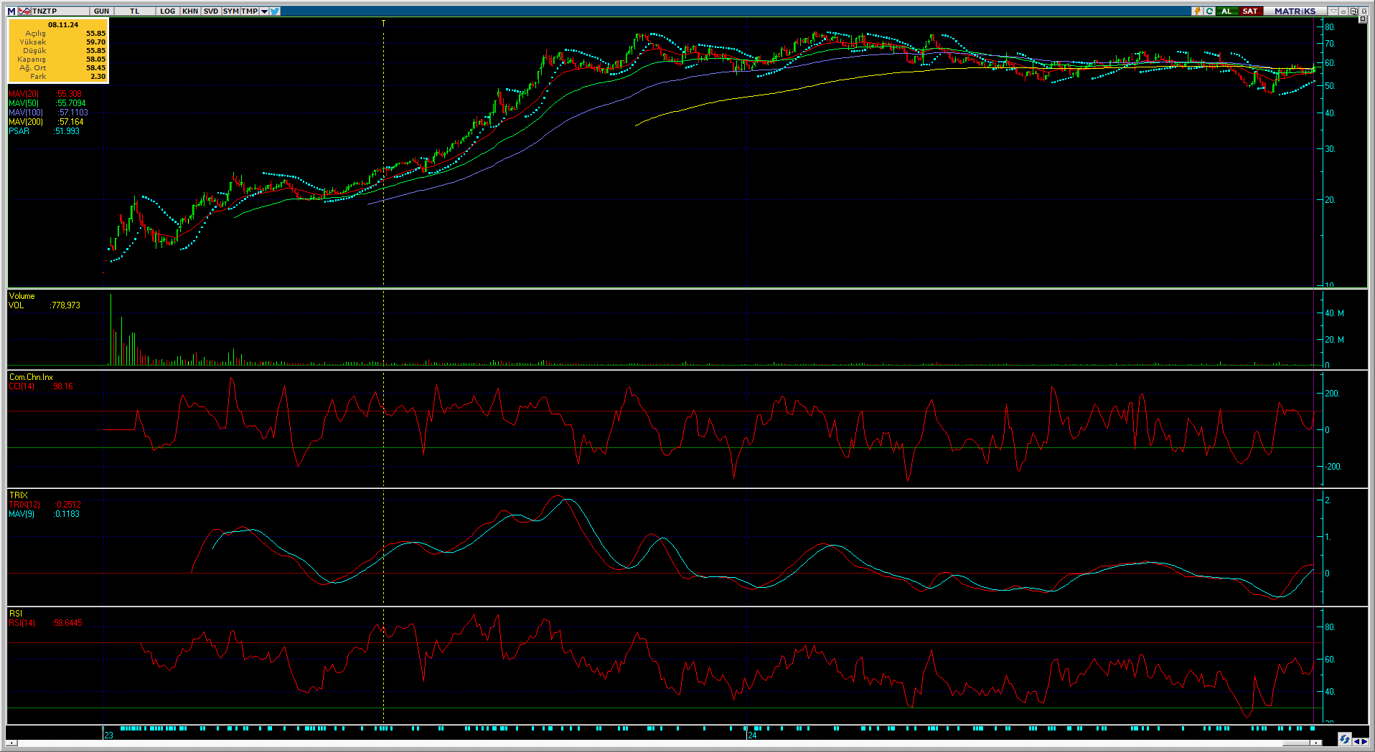This screenshot has width=1375, height=752.
Task: Click the lightning bolt quick-order icon
Action: click(1197, 11)
